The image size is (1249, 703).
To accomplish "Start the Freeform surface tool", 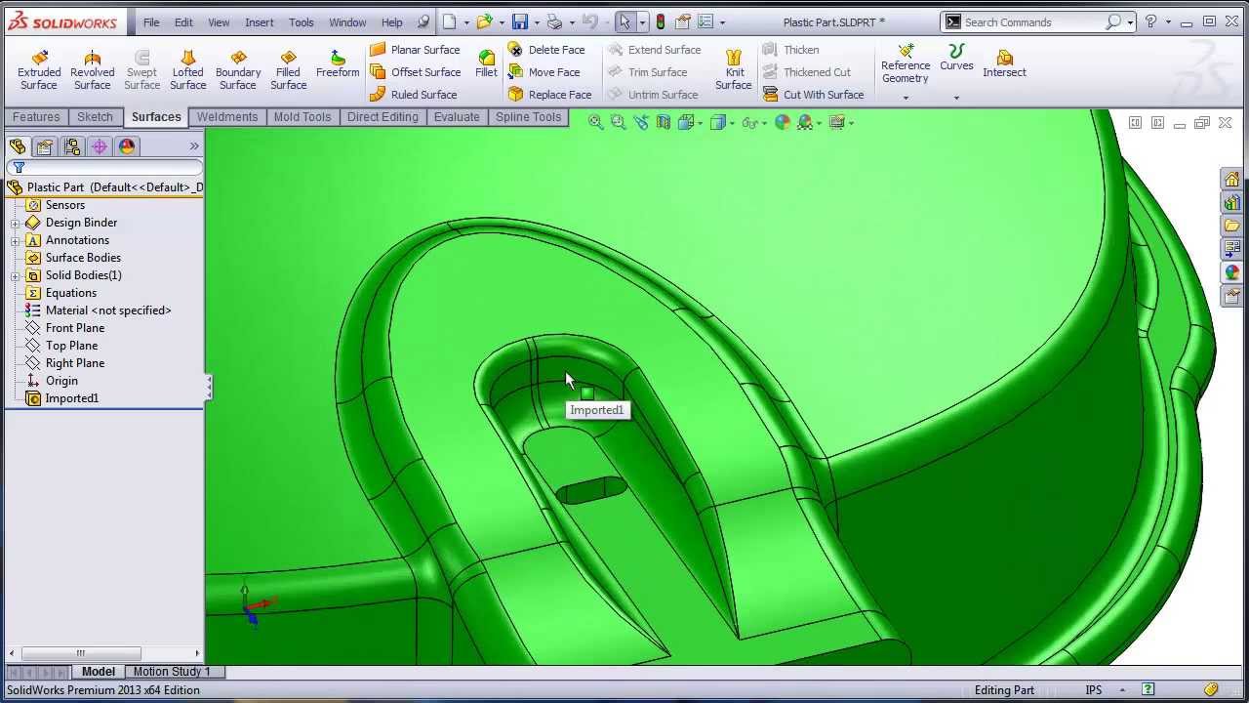I will tap(338, 65).
